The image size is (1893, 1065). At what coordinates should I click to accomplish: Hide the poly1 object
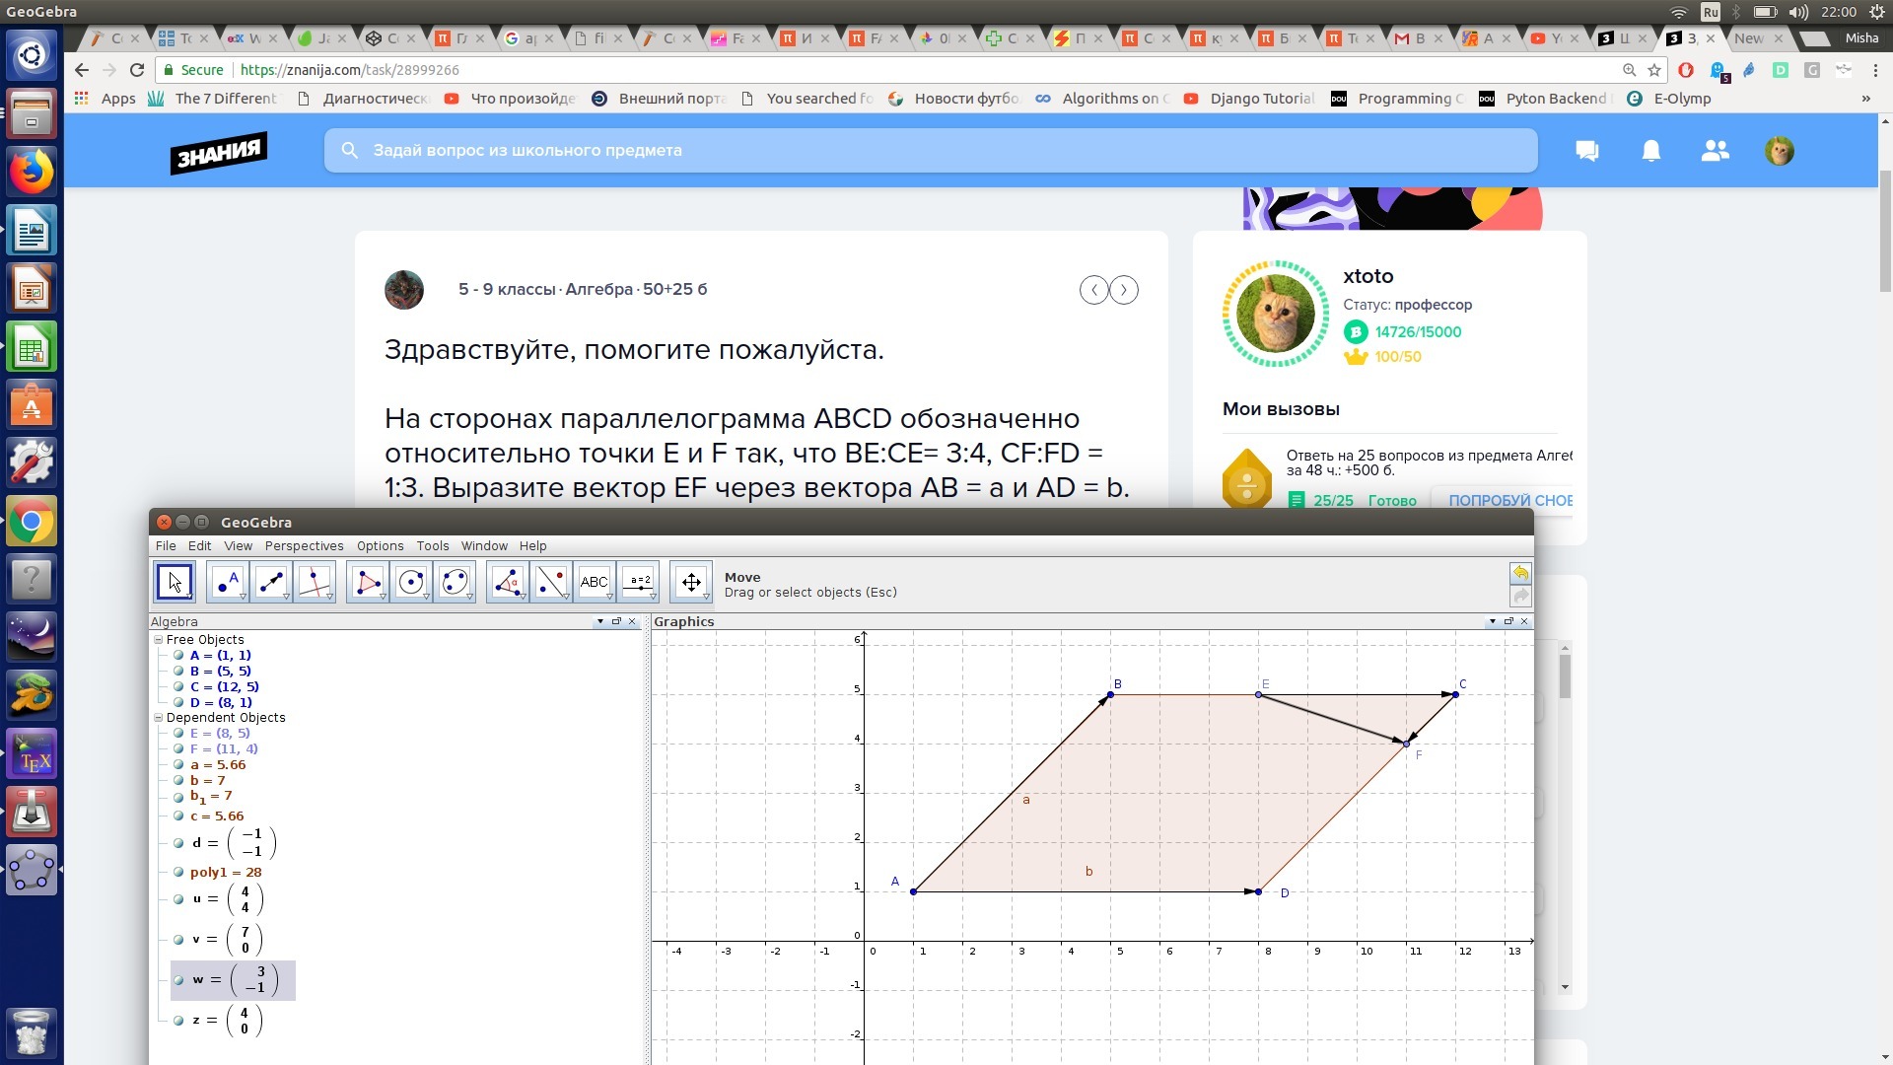178,873
